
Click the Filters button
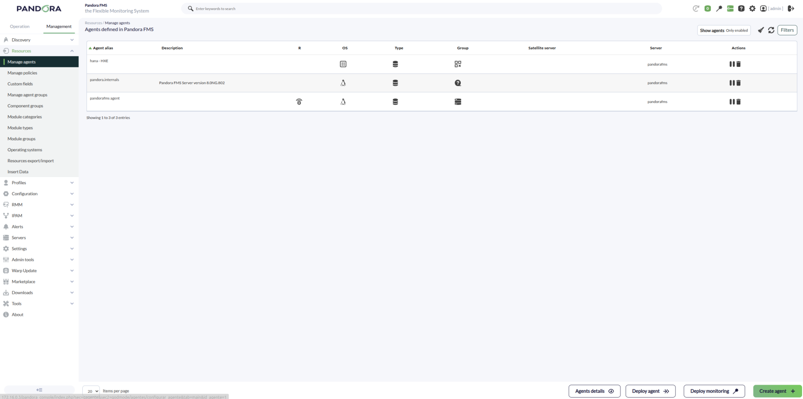787,30
